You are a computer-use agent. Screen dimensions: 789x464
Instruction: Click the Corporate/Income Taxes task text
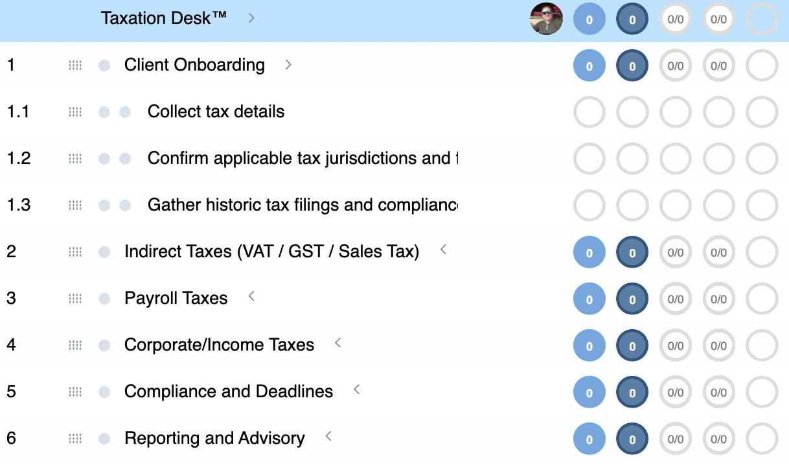click(x=220, y=345)
